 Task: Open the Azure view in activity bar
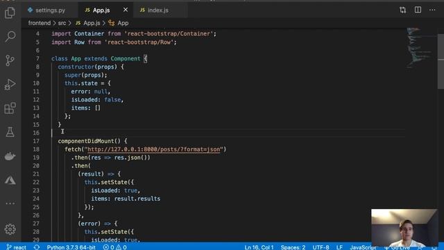10,180
